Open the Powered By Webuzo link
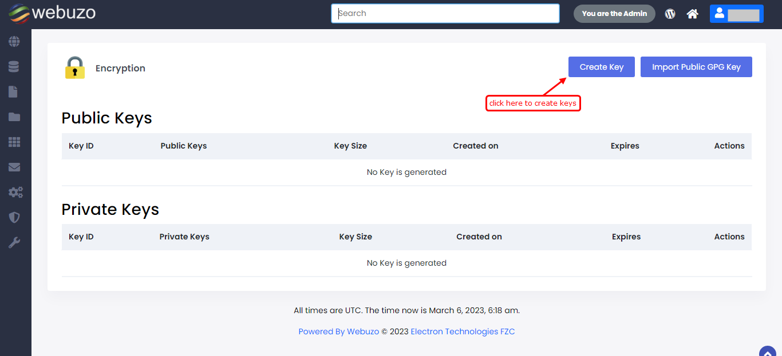The width and height of the screenshot is (782, 356). pyautogui.click(x=338, y=331)
